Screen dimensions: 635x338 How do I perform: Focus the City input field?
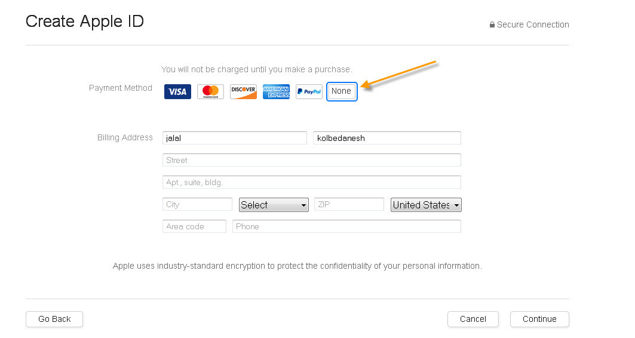[197, 204]
